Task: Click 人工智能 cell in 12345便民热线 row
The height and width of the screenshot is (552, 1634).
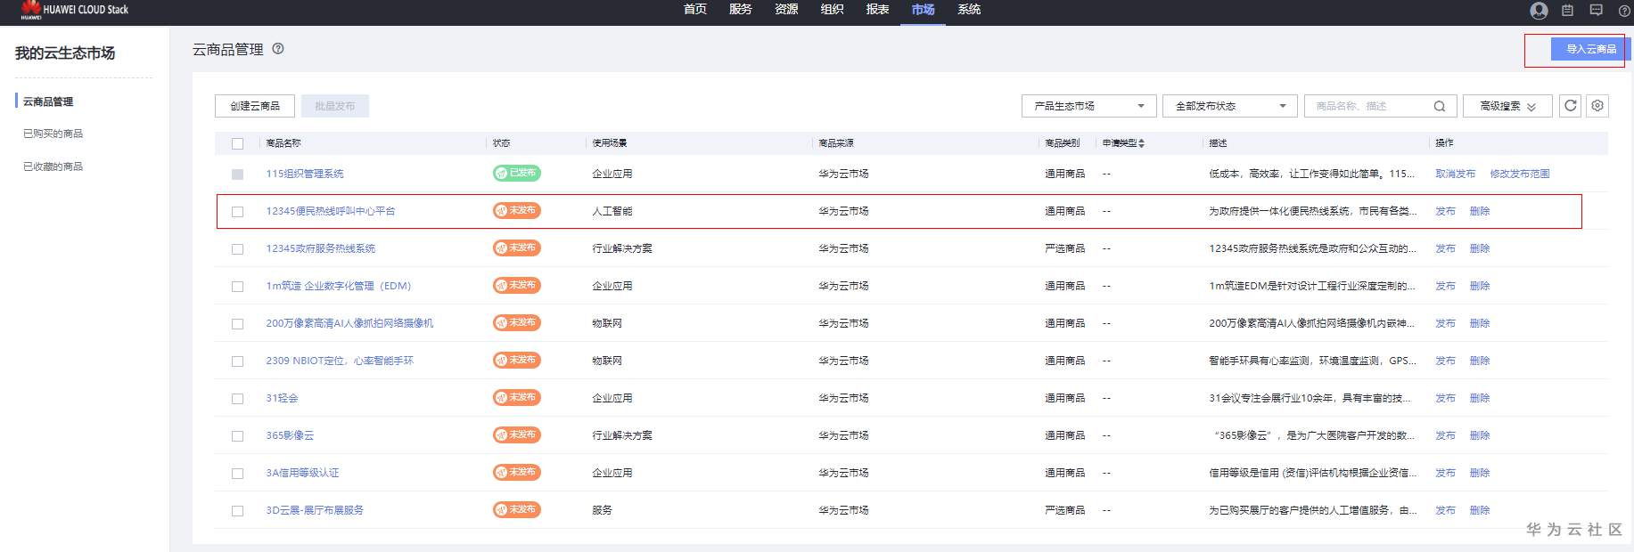Action: tap(612, 211)
